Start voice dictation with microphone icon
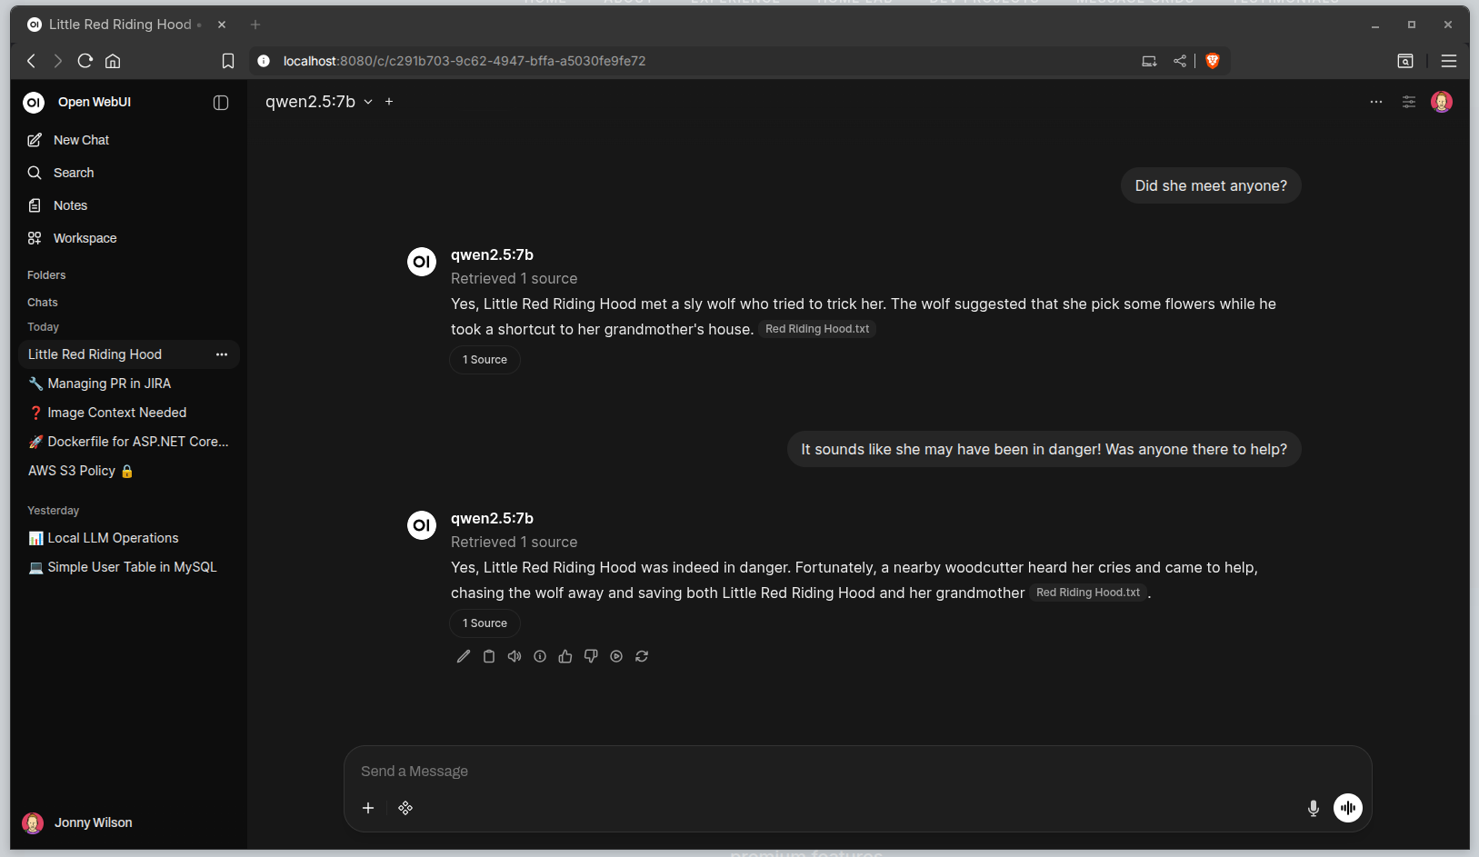Image resolution: width=1479 pixels, height=857 pixels. coord(1313,808)
